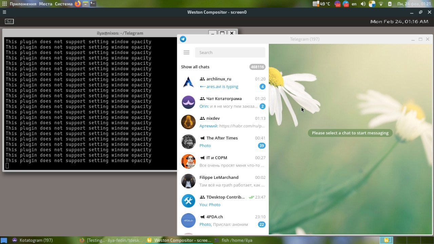Click Weston clock Mon Feb 24, 01:16 AM
The height and width of the screenshot is (244, 434).
[399, 21]
